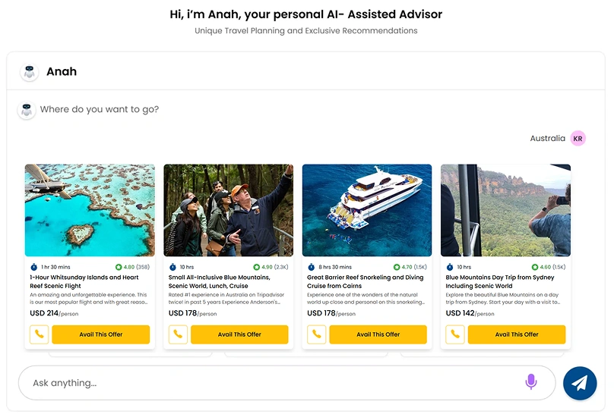Screen dimensions: 614x414
Task: Open 1-Hour Whitsunday Islands and Heart Reef title
Action: pyautogui.click(x=84, y=281)
